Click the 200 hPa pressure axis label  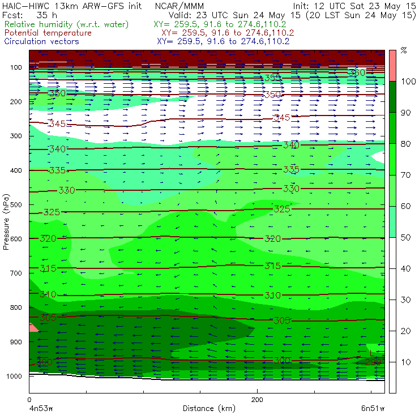click(x=16, y=101)
